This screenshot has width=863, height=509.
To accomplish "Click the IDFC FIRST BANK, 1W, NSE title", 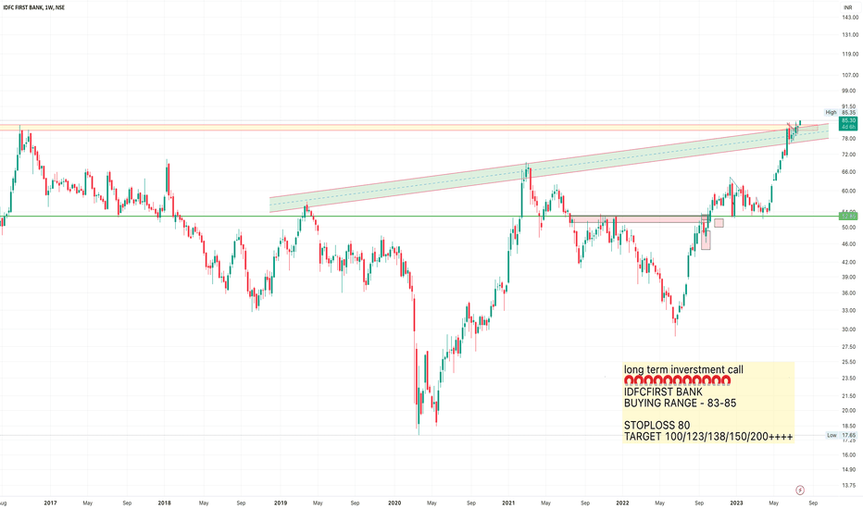I will coord(34,7).
